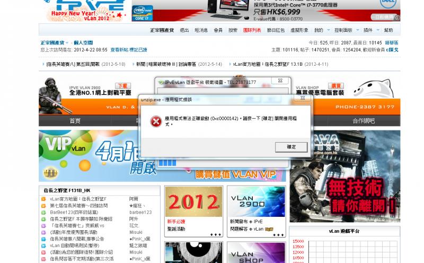Image resolution: width=424 pixels, height=263 pixels.
Task: Click the link right of 最高日: 10145
Action: (x=392, y=43)
